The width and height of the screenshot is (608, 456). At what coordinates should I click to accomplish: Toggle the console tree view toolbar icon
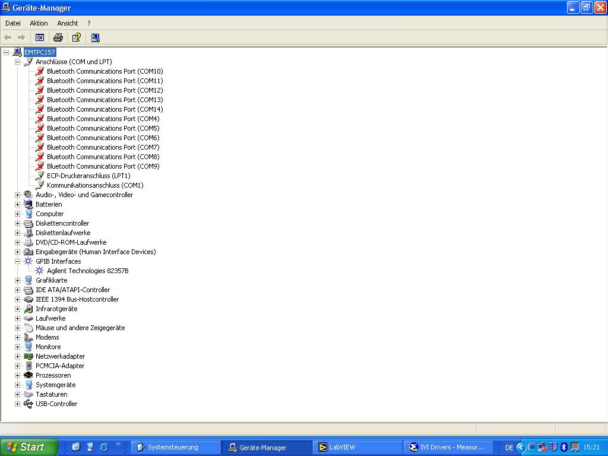point(40,37)
